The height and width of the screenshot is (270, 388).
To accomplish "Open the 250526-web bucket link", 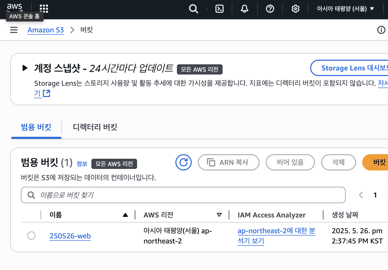I will (x=70, y=236).
